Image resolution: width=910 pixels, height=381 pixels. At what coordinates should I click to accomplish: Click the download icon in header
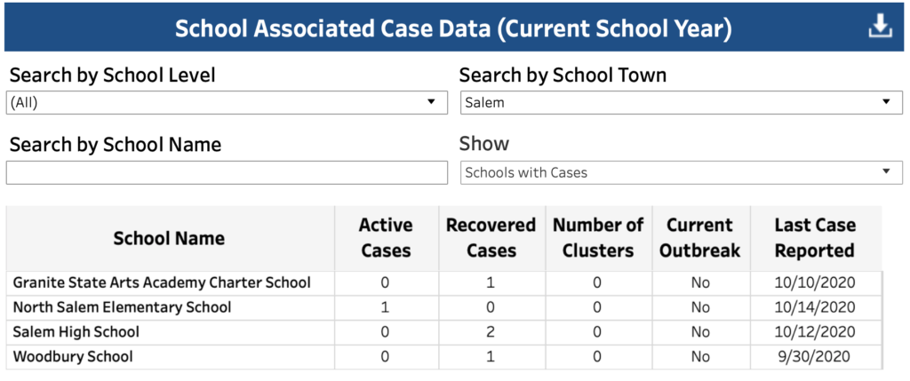tap(880, 27)
